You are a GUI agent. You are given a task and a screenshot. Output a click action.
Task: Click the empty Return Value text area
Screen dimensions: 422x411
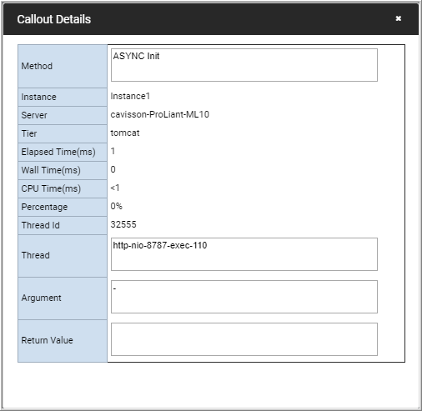(244, 339)
